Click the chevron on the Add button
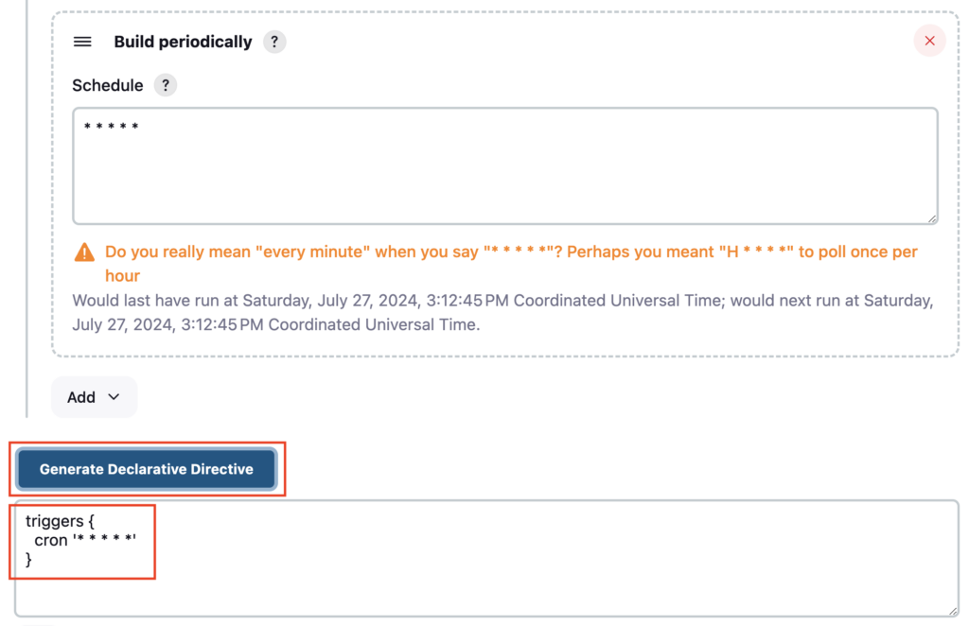 click(114, 397)
